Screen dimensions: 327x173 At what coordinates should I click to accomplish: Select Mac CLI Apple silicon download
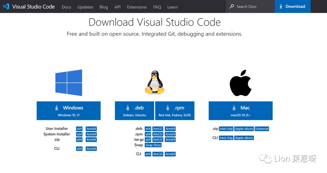click(244, 138)
